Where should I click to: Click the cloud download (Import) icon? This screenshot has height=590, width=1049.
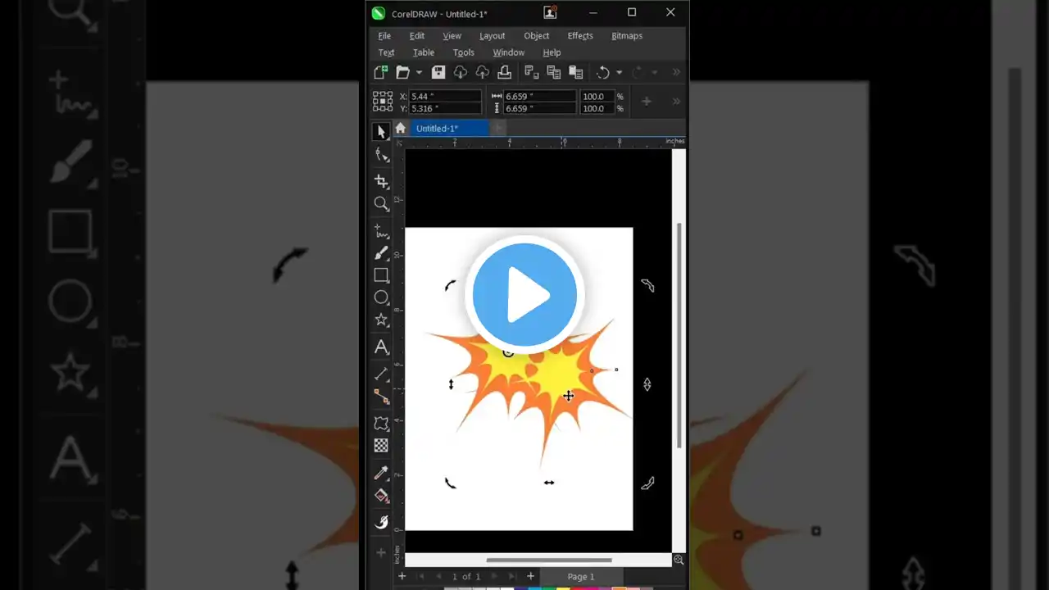coord(461,72)
